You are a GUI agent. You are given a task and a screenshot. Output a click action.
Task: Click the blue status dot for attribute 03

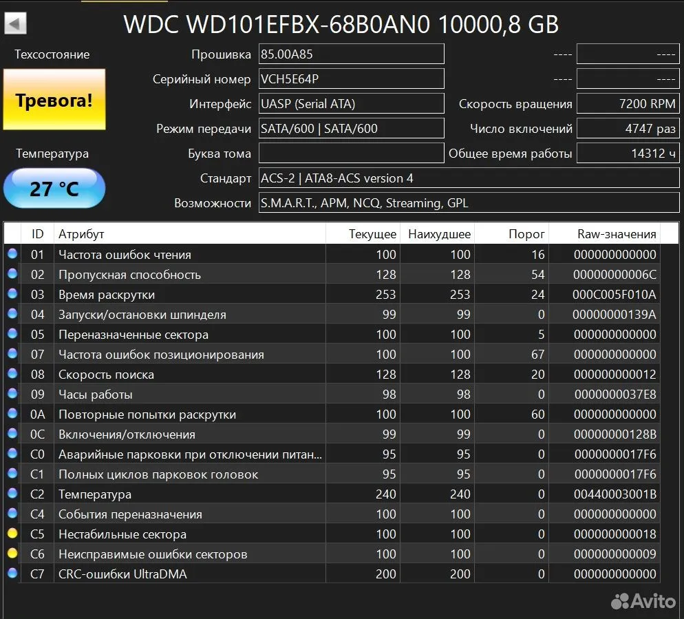[12, 293]
